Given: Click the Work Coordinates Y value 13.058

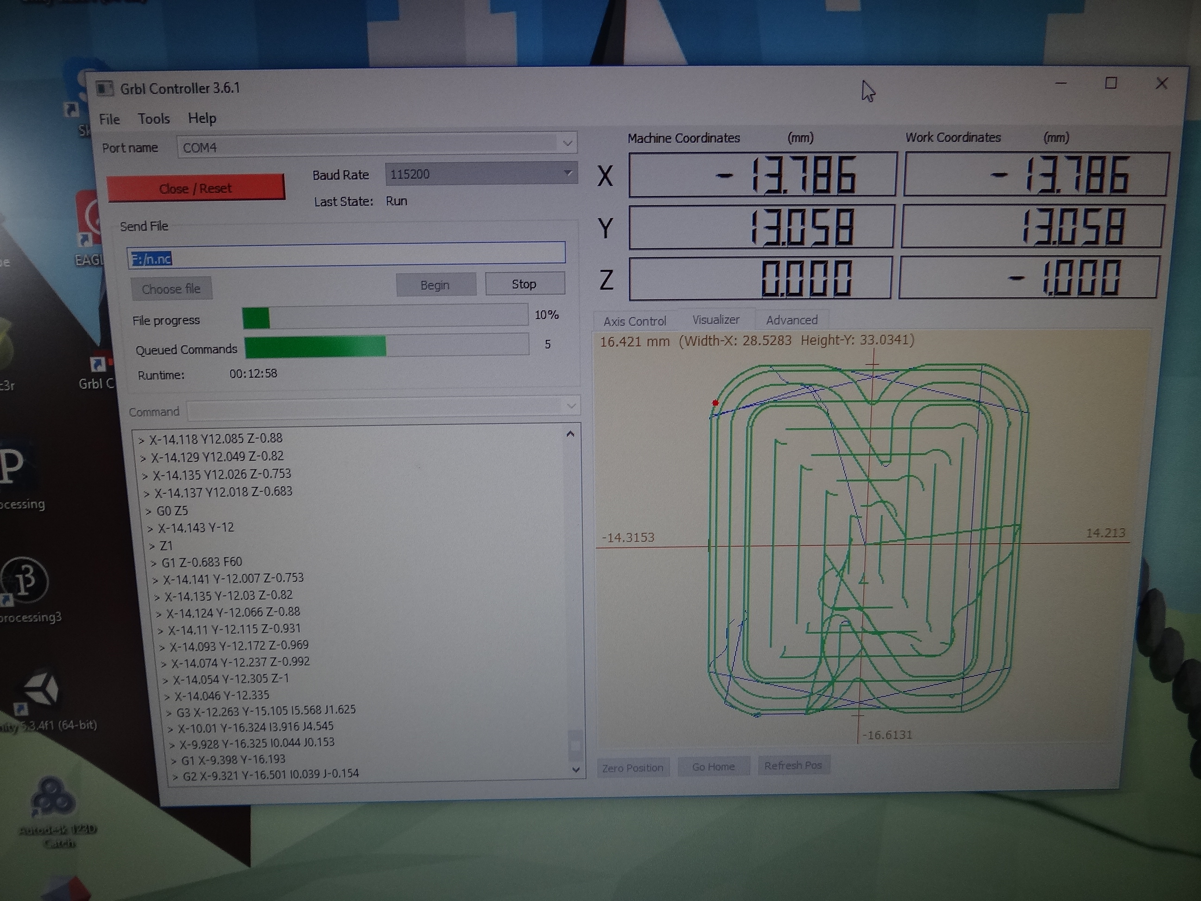Looking at the screenshot, I should click(x=1032, y=225).
